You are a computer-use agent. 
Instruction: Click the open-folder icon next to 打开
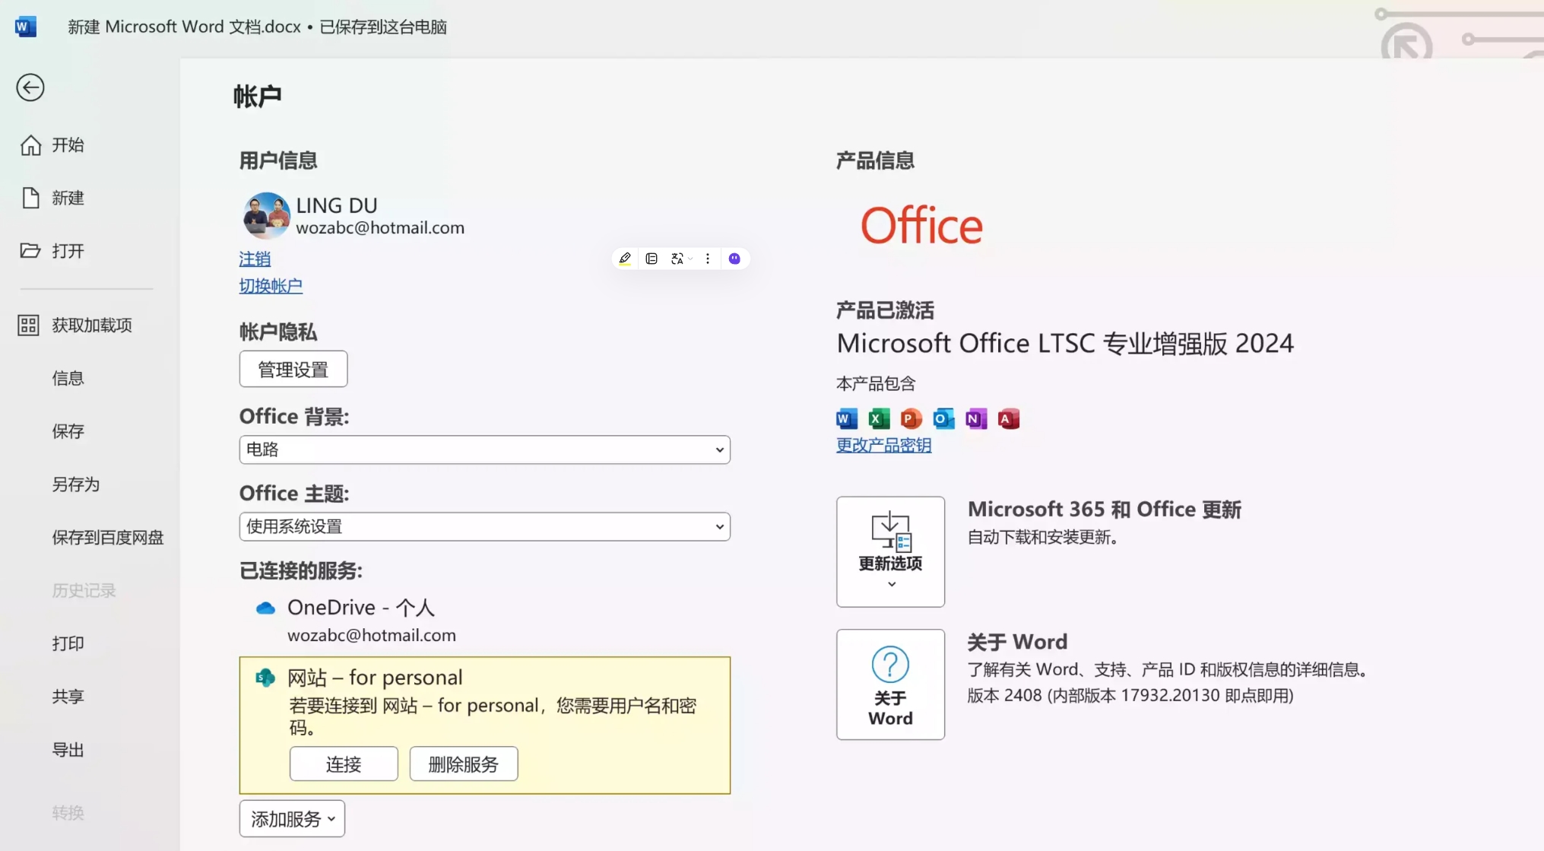30,250
